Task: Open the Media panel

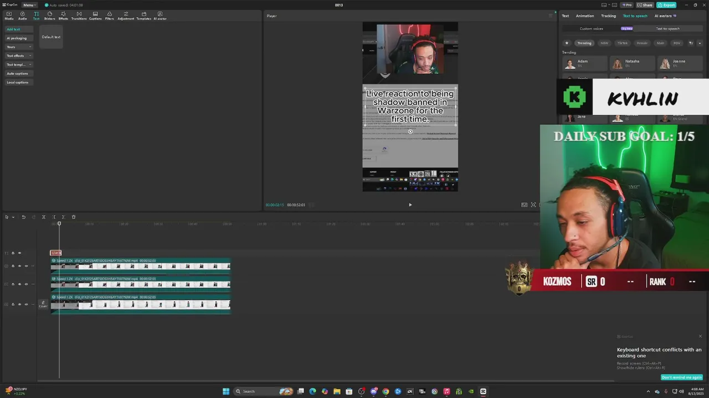Action: tap(9, 15)
